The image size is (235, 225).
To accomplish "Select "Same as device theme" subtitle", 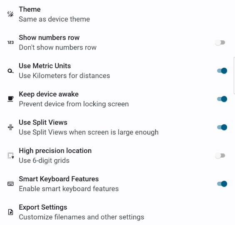I will coord(54,19).
